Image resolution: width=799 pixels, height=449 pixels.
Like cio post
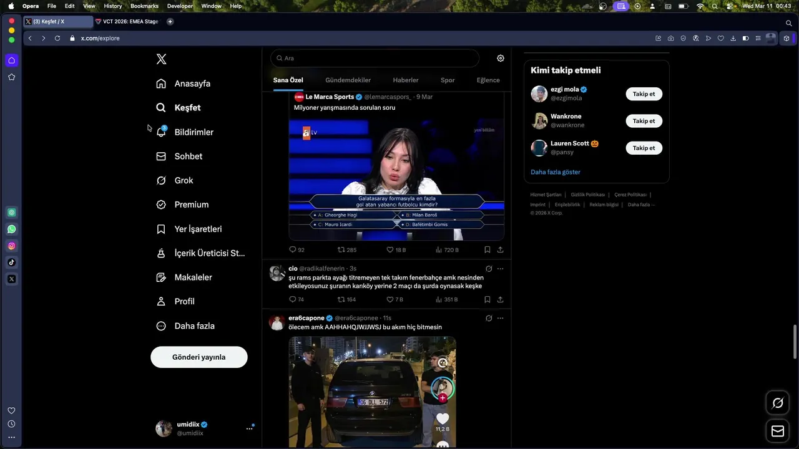point(395,299)
